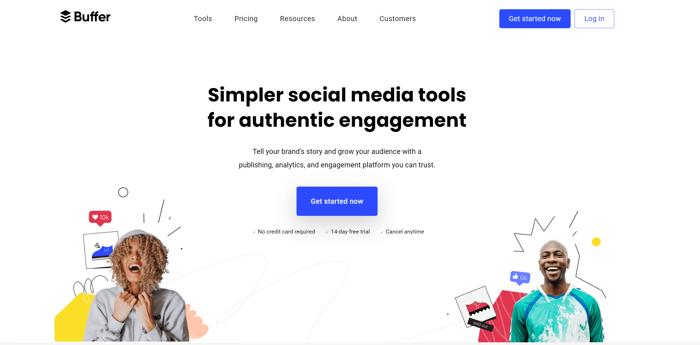Click the Get started now header CTA button
The width and height of the screenshot is (700, 345).
point(534,18)
